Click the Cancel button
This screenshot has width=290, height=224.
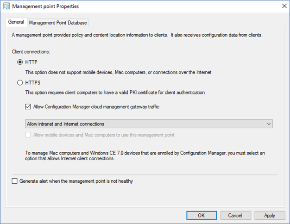click(x=236, y=216)
